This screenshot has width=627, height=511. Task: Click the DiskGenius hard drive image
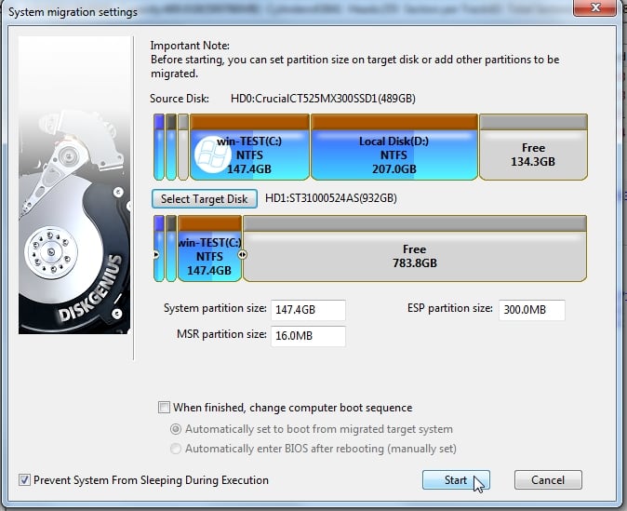click(x=74, y=185)
